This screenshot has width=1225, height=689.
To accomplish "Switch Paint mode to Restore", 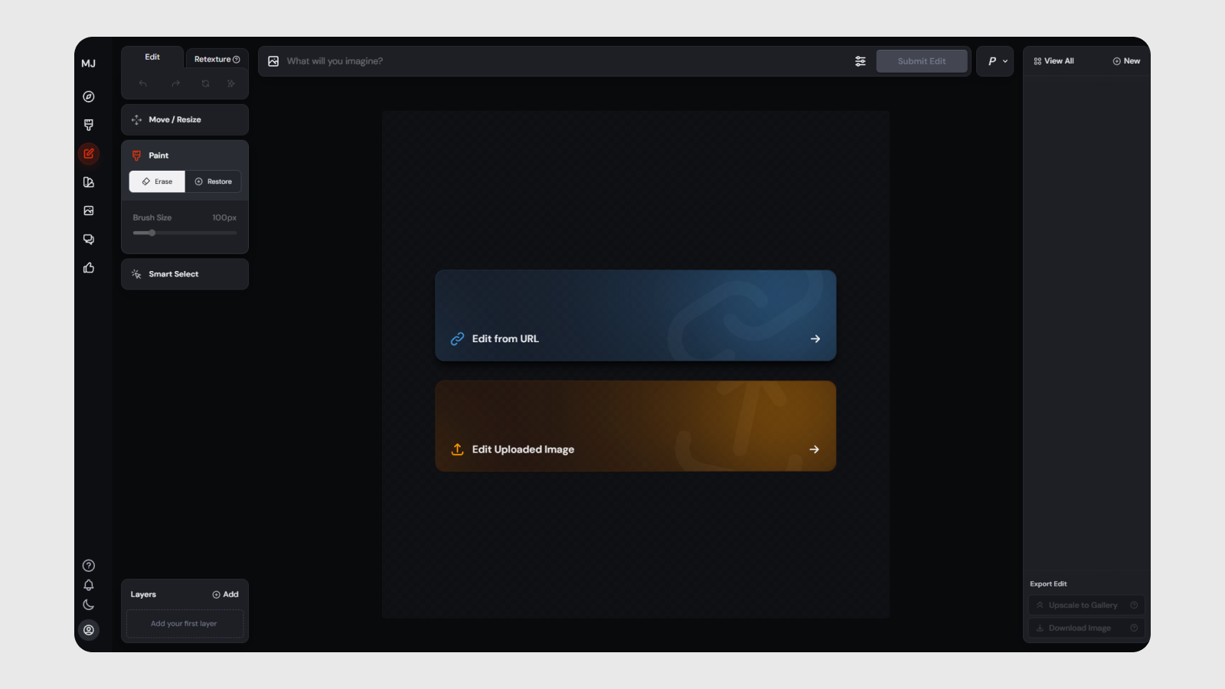I will (214, 181).
